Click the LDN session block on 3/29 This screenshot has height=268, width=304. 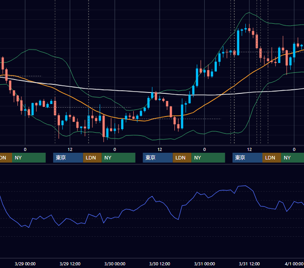[92, 158]
